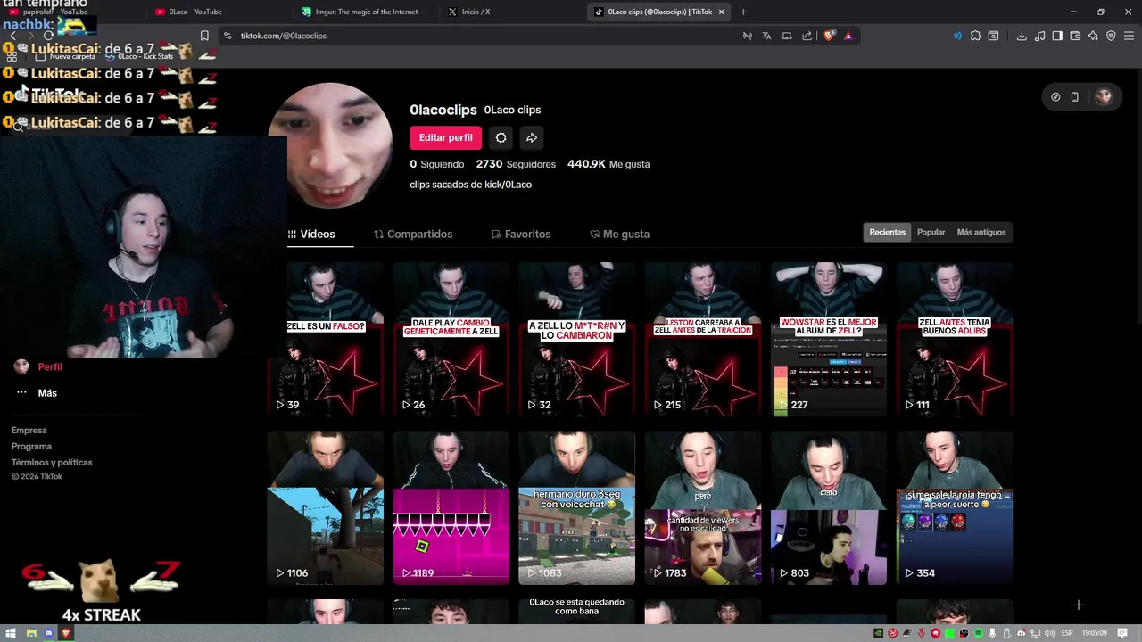Select the Recientes sort option

pos(887,232)
